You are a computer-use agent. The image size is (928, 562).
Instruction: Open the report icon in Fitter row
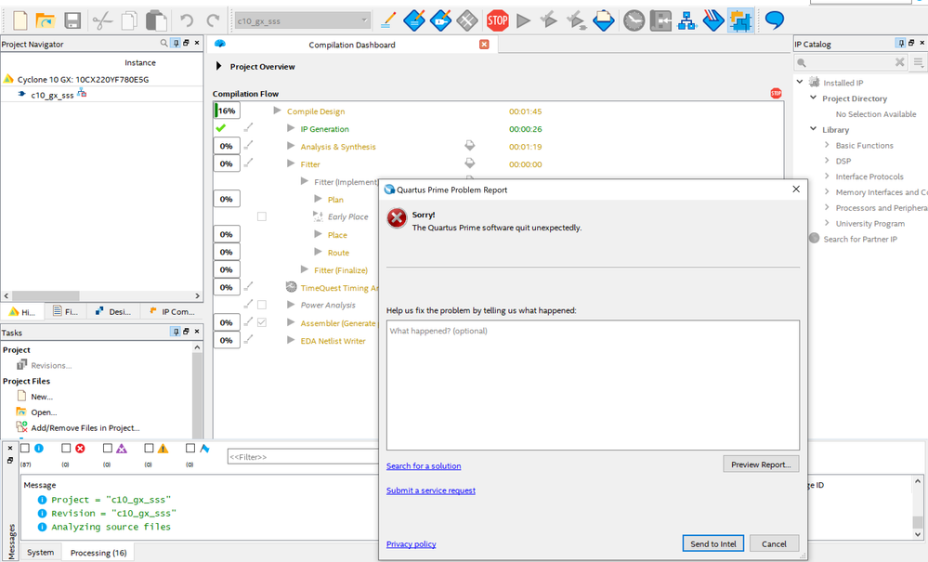point(469,163)
